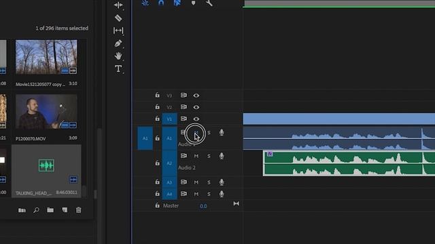The height and width of the screenshot is (244, 435).
Task: Click the fx badge on green clip
Action: tap(270, 154)
